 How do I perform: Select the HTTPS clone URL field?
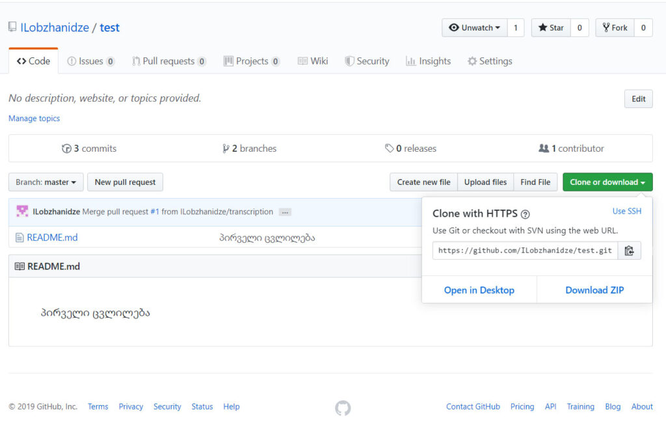524,251
